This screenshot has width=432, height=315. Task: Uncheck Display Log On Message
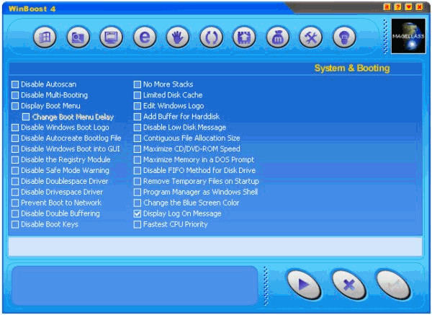(138, 213)
